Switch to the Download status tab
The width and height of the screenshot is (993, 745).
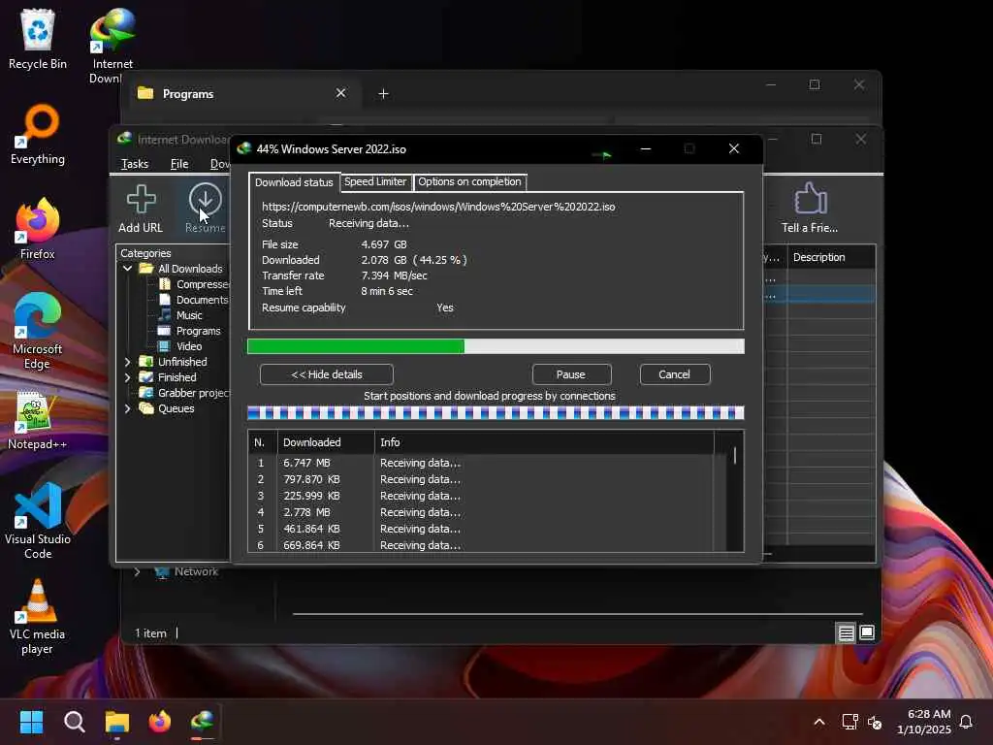point(294,182)
